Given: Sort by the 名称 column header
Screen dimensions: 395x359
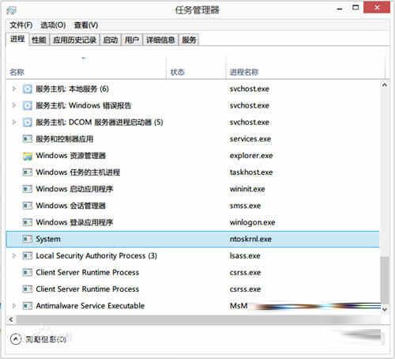Looking at the screenshot, I should [x=86, y=68].
